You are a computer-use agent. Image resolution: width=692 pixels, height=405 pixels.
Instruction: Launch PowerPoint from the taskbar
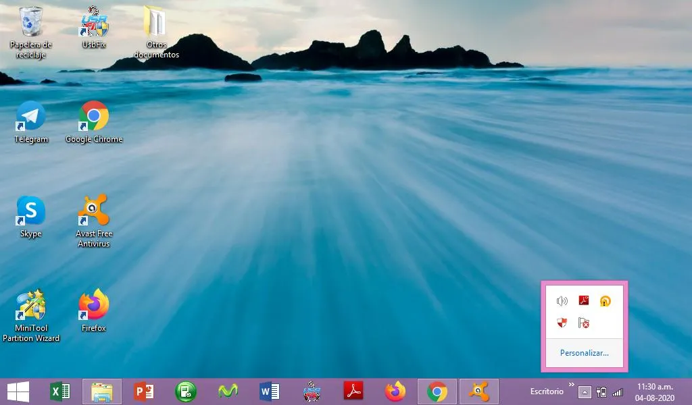[143, 391]
